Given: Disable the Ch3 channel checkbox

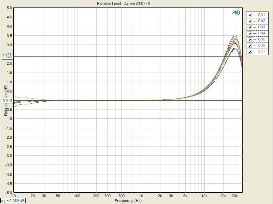Looking at the screenshot, I should (x=250, y=27).
